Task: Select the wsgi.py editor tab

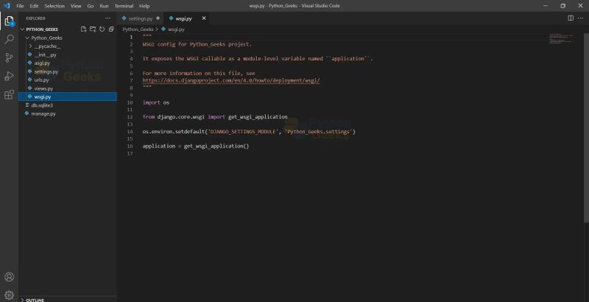Action: 184,18
